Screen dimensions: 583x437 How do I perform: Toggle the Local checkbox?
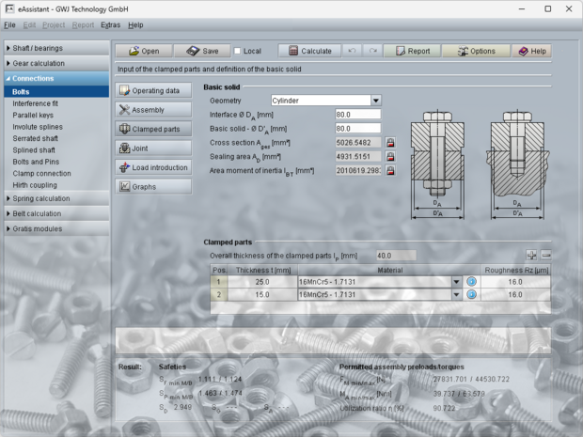tap(239, 51)
